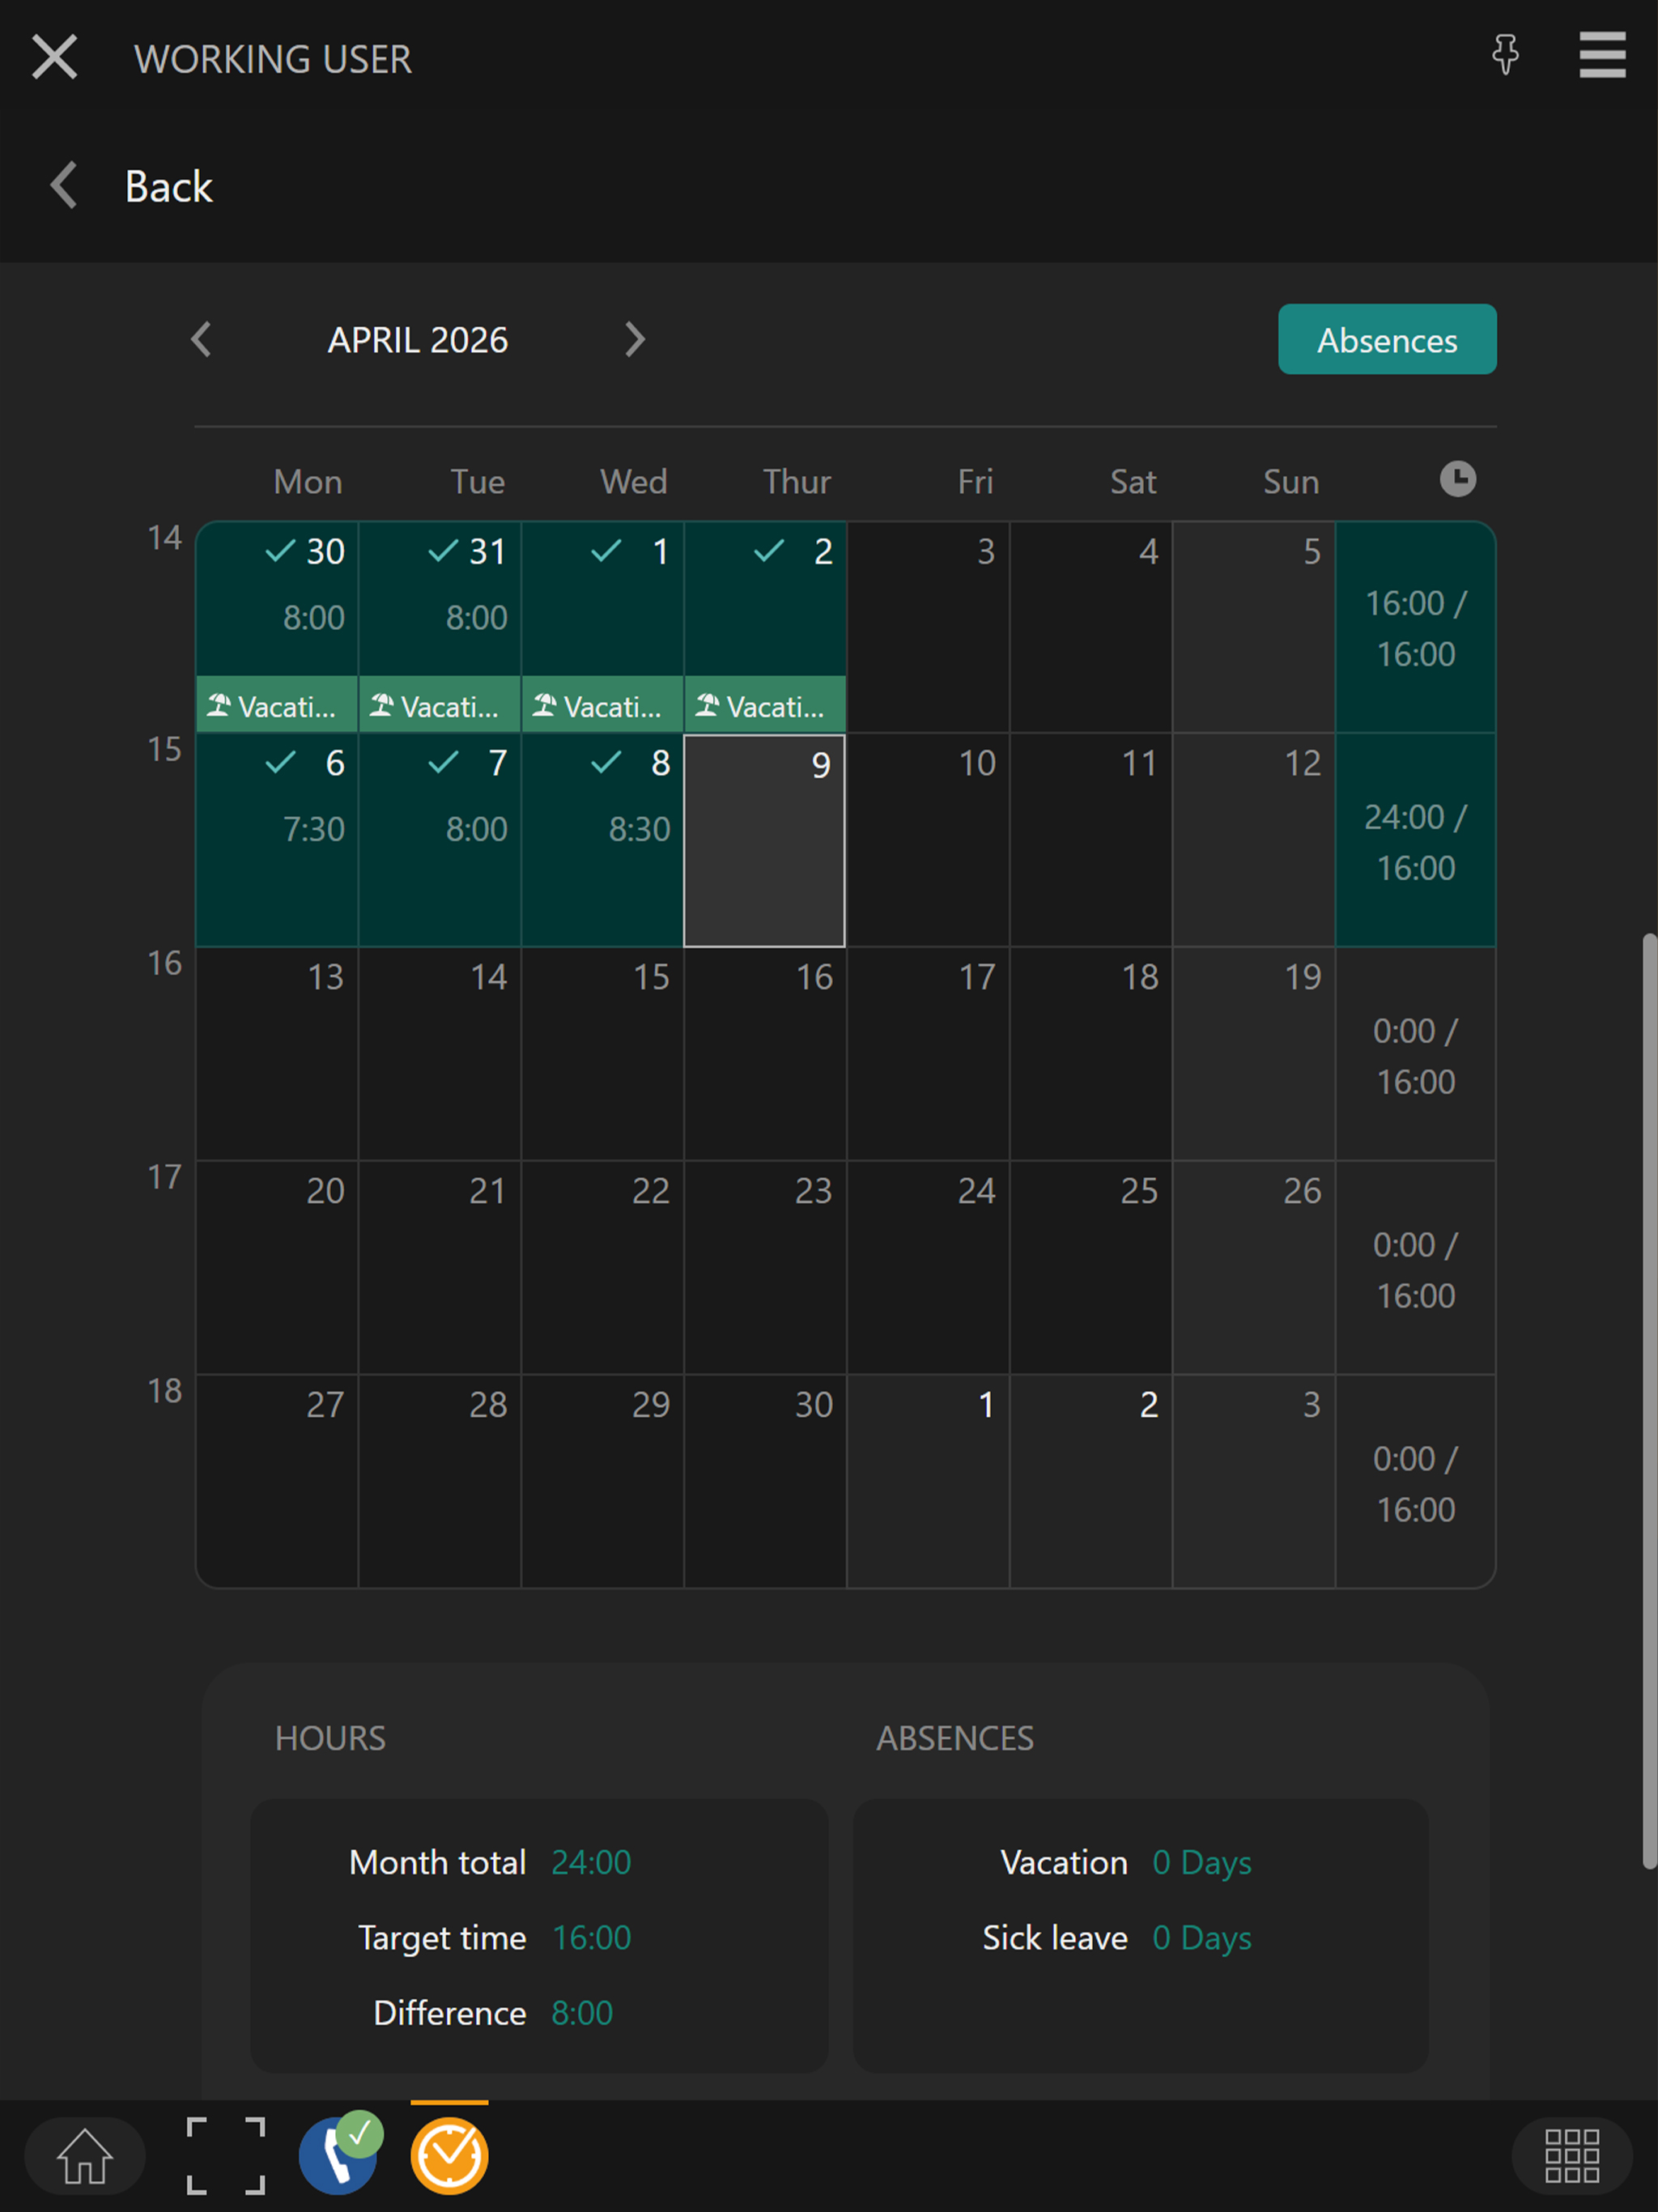Click the HOURS section heading
1658x2212 pixels.
pyautogui.click(x=330, y=1738)
